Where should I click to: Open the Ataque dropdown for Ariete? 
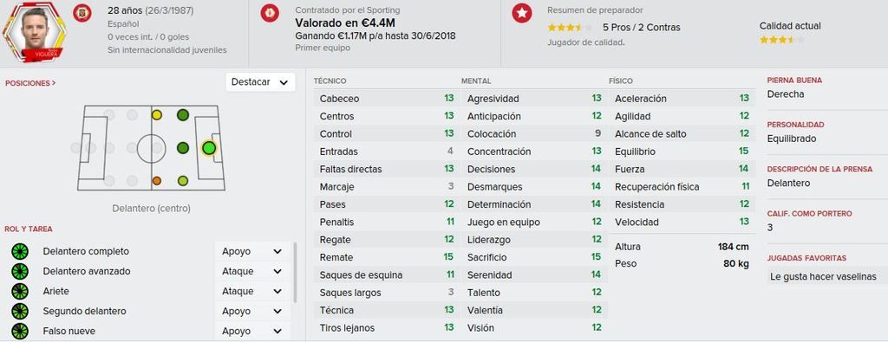[252, 291]
